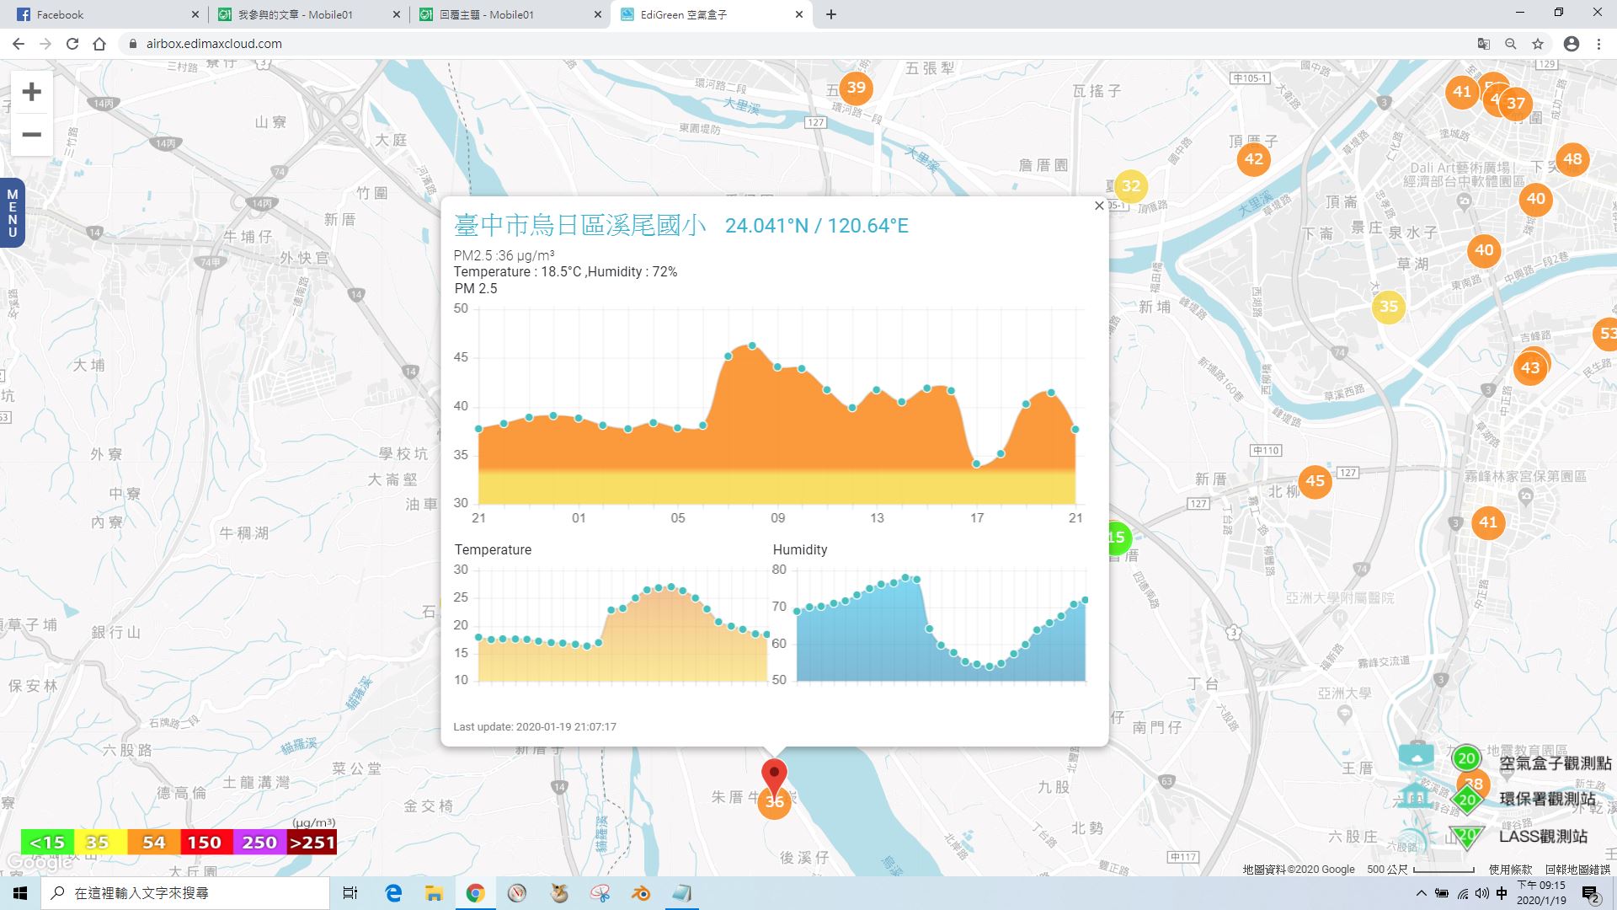Select the orange 37 sensor marker

tap(1516, 104)
